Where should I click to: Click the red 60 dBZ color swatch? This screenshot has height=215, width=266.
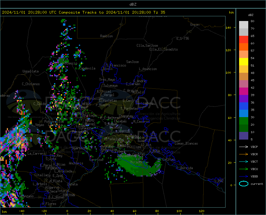click(x=244, y=40)
